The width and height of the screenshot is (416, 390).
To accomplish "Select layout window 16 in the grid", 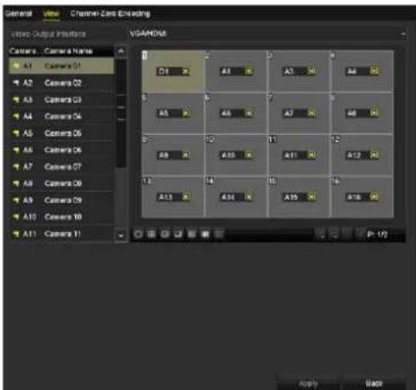I will (x=362, y=197).
